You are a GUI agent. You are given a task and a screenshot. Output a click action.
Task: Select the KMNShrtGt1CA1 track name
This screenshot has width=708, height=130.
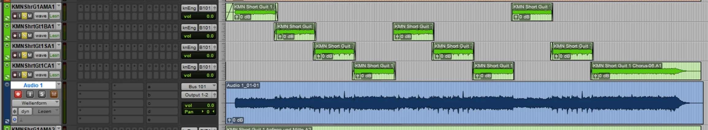(x=33, y=65)
